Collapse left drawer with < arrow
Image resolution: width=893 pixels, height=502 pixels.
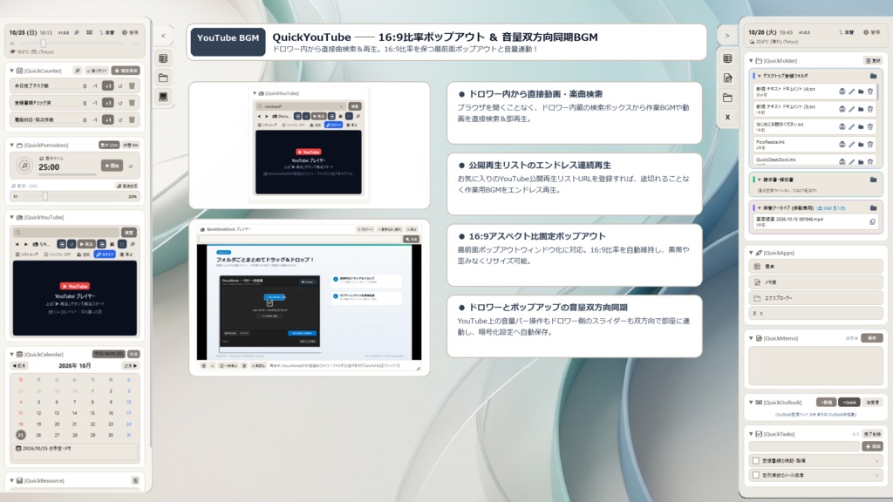click(x=163, y=36)
